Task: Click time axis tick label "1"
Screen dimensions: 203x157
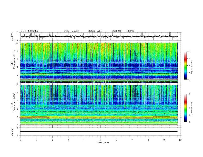Action: click(36, 140)
